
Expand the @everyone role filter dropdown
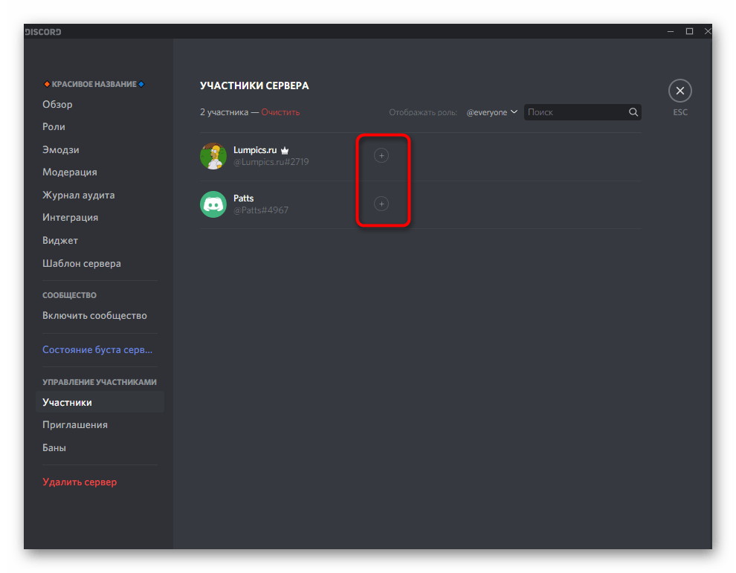[491, 112]
